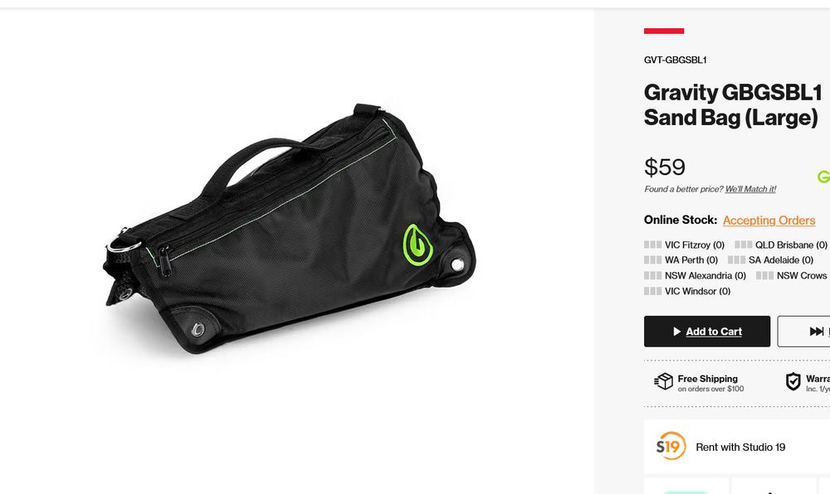Screen dimensions: 830x494
Task: Click the Free Shipping on orders over $100 text
Action: point(710,384)
